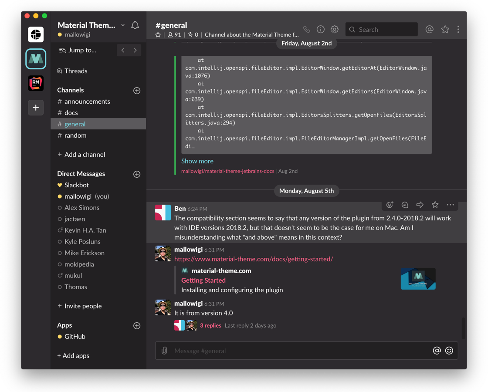Screen dimensions: 488x392
Task: Click the plus icon beside Channels
Action: tap(137, 91)
